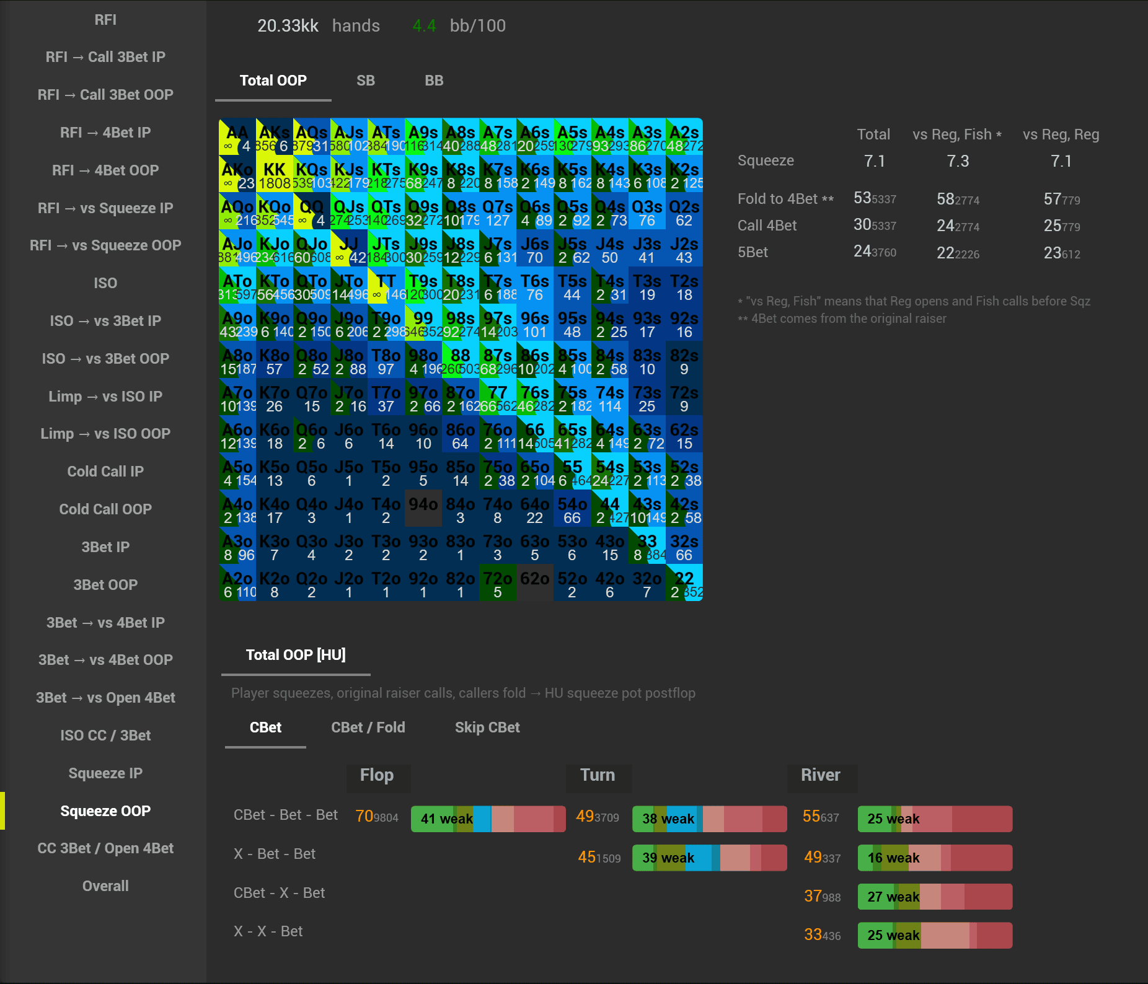Click the AA cell in hand matrix
This screenshot has height=984, width=1148.
[237, 137]
